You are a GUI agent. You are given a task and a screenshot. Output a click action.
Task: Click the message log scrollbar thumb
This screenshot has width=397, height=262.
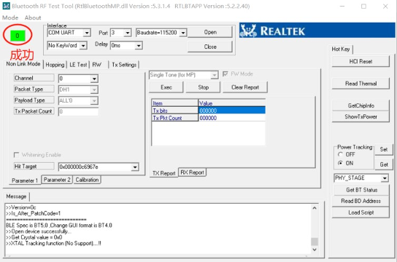tap(315, 242)
